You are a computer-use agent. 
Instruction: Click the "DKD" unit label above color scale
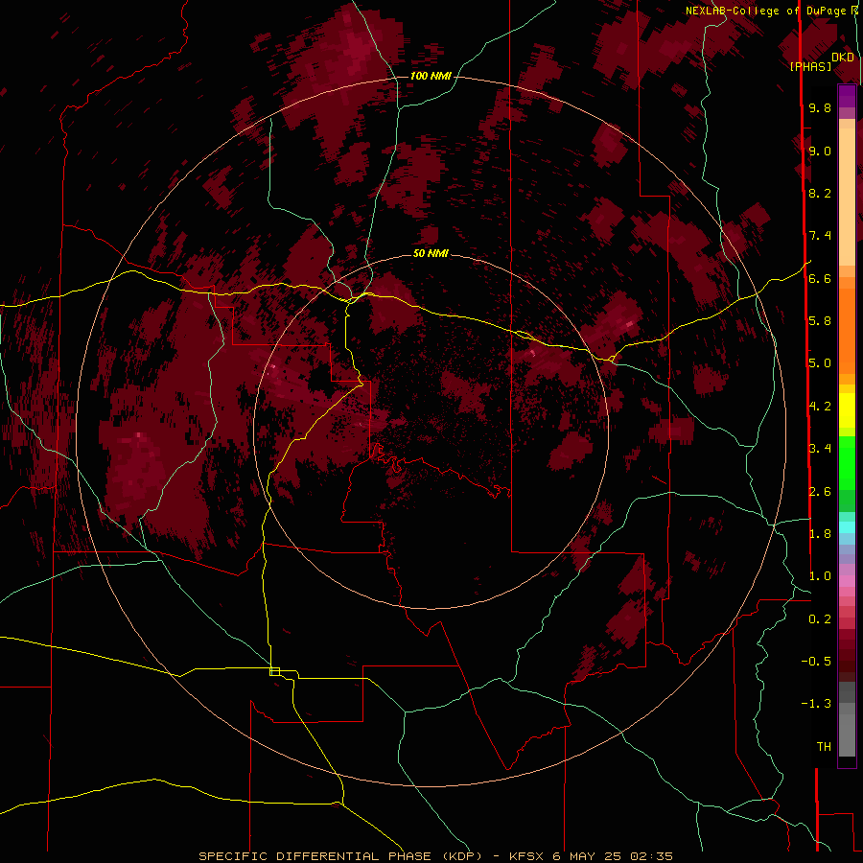843,58
